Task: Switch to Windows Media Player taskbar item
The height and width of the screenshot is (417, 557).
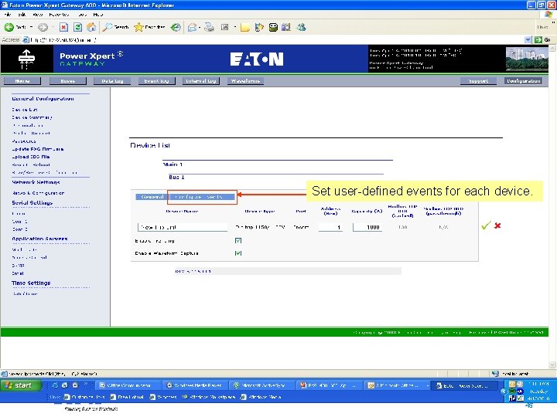Action: [x=195, y=385]
